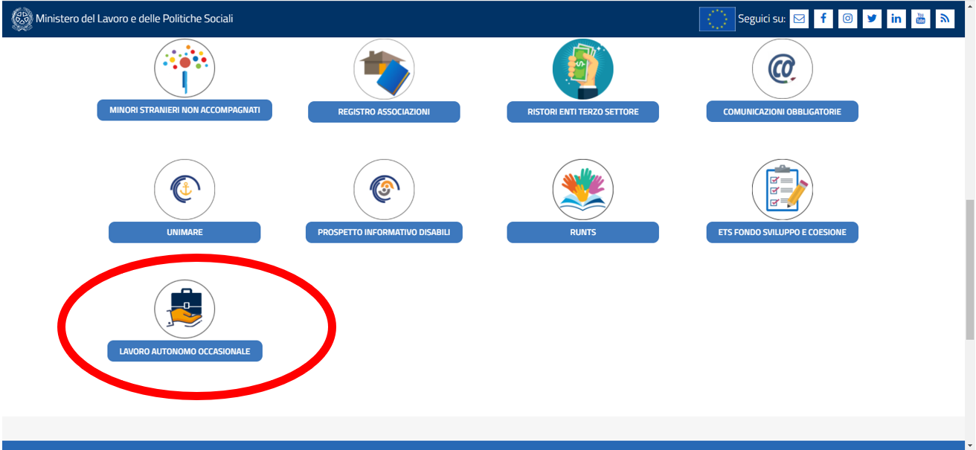
Task: Select the briefcase icon for occasional work
Action: point(184,309)
